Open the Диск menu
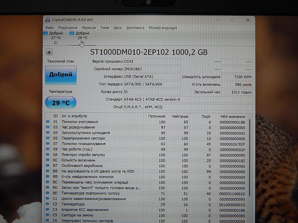Viewport: 298px width, 223px height. pos(118,28)
